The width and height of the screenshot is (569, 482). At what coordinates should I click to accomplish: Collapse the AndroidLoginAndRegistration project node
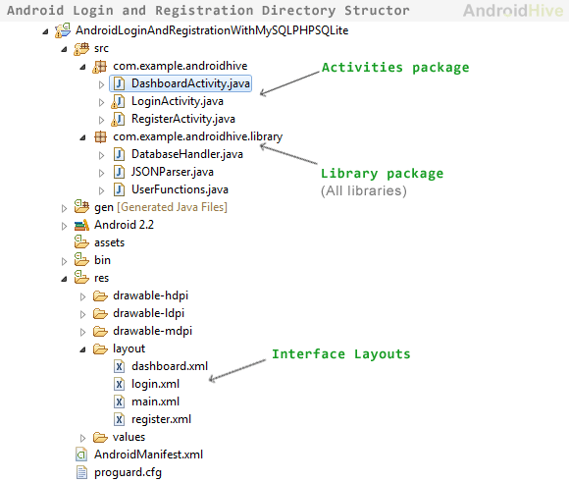coord(45,32)
